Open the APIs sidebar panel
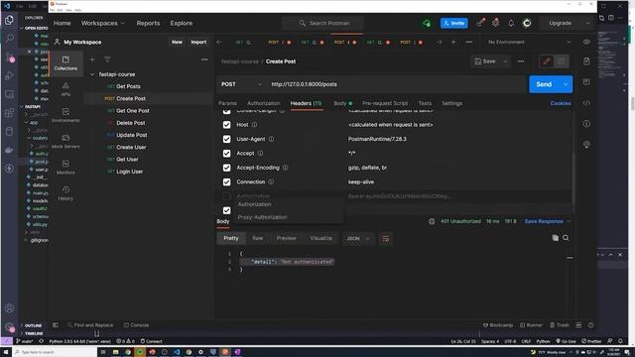 (65, 89)
